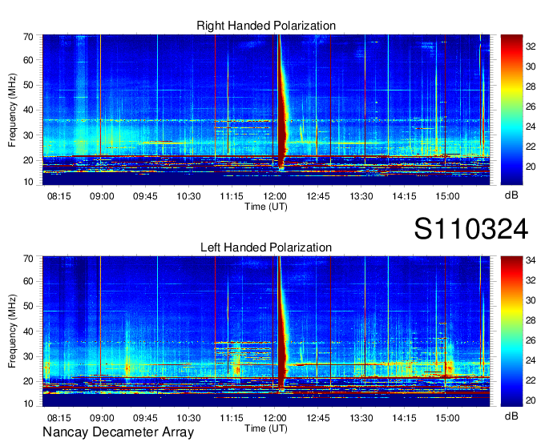
Task: Click the dB label under the top color bar
Action: tap(511, 195)
